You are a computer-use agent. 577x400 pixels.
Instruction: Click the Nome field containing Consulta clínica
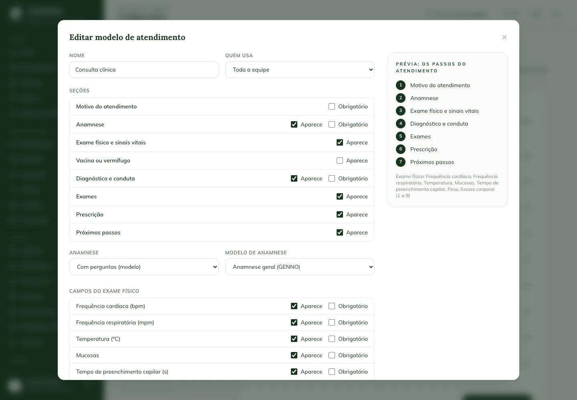(x=144, y=70)
